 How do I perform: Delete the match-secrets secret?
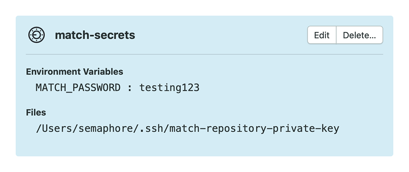(360, 35)
